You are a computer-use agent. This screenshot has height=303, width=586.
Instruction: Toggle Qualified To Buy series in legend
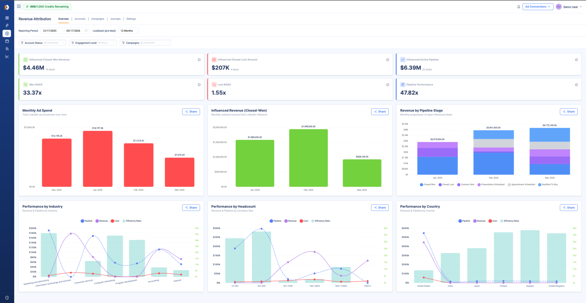pos(548,185)
